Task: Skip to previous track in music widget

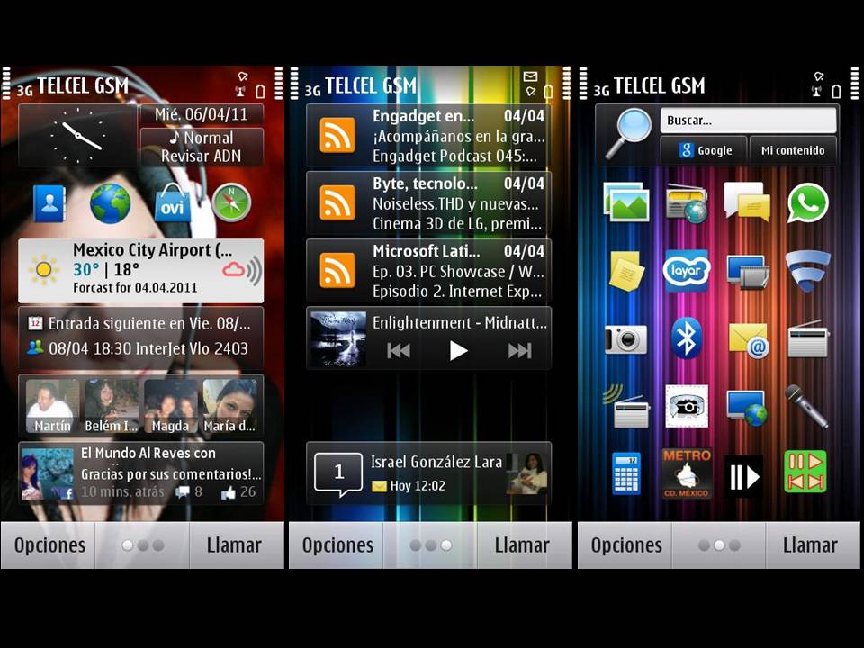Action: click(399, 350)
